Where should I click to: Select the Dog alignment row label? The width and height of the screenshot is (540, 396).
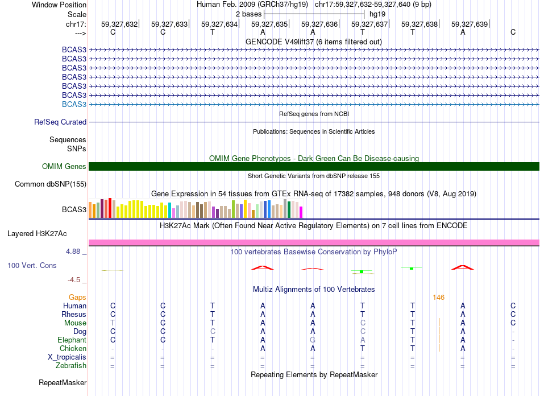coord(80,332)
